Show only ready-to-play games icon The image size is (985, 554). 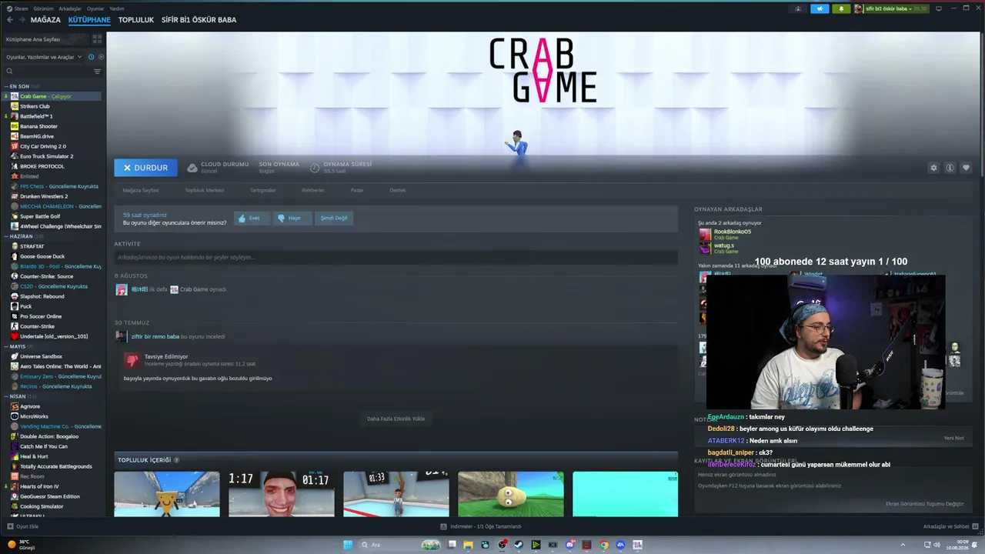[100, 57]
